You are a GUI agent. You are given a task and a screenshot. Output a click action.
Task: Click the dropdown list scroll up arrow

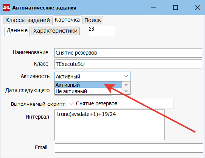(126, 85)
